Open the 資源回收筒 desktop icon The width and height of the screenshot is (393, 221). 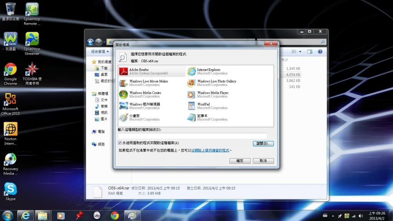click(10, 12)
